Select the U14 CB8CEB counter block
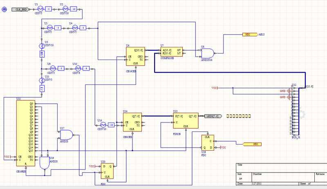Image resolution: width=327 pixels, height=189 pixels. pyautogui.click(x=133, y=122)
